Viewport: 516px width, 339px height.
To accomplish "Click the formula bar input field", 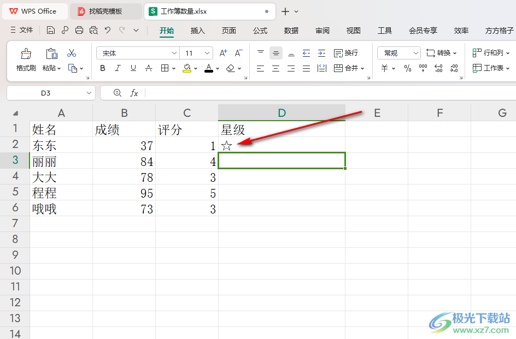I will [x=330, y=93].
